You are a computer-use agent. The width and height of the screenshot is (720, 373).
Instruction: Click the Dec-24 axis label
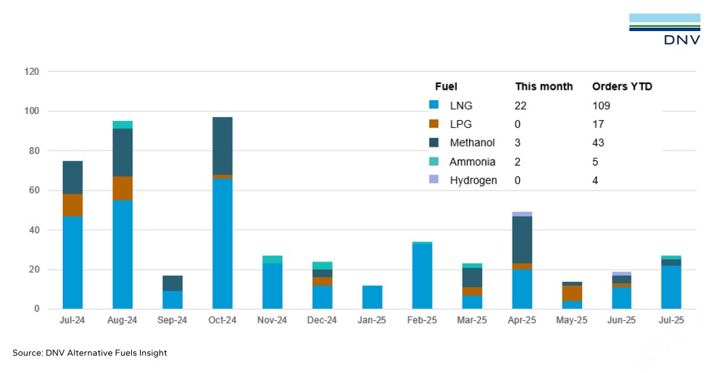[x=322, y=320]
